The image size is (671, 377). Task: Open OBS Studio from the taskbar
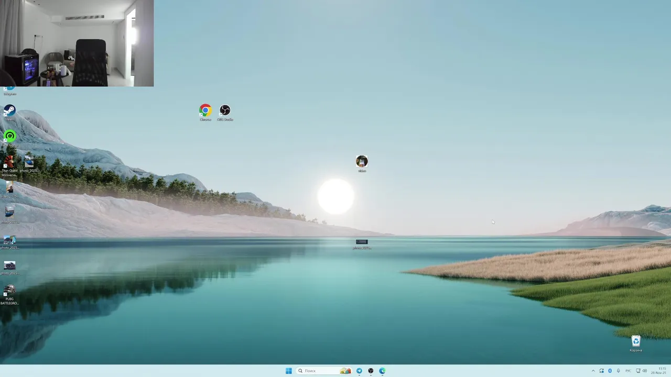(x=371, y=371)
